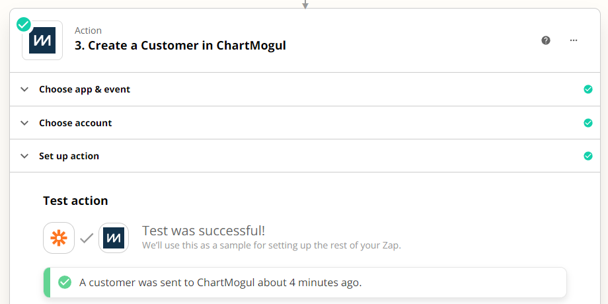Click the Set up action section label
Screen dimensions: 608x304
69,156
